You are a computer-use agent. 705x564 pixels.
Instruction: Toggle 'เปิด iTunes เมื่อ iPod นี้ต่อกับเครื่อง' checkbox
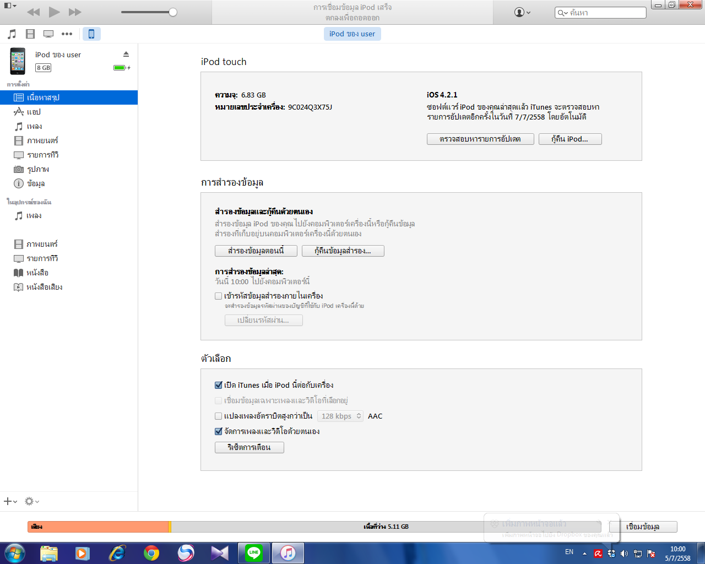[x=219, y=385]
